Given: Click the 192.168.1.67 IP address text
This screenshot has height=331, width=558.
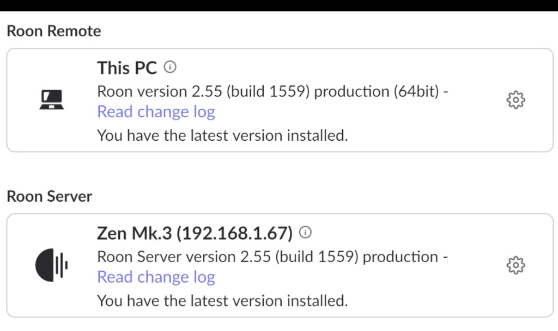Looking at the screenshot, I should pyautogui.click(x=235, y=233).
